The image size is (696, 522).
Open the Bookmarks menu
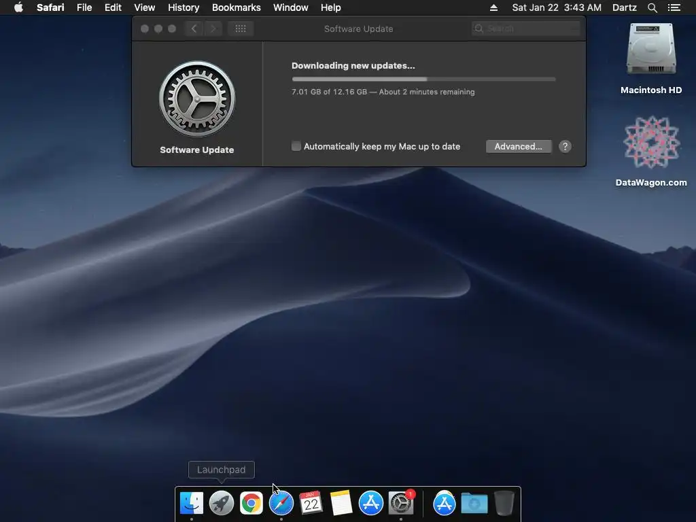(x=236, y=7)
